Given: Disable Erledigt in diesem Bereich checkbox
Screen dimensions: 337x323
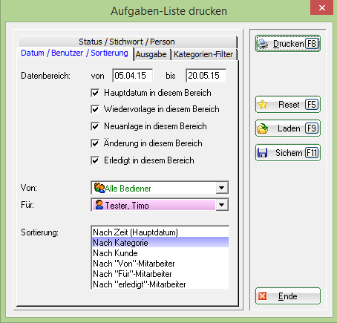Looking at the screenshot, I should tap(95, 160).
